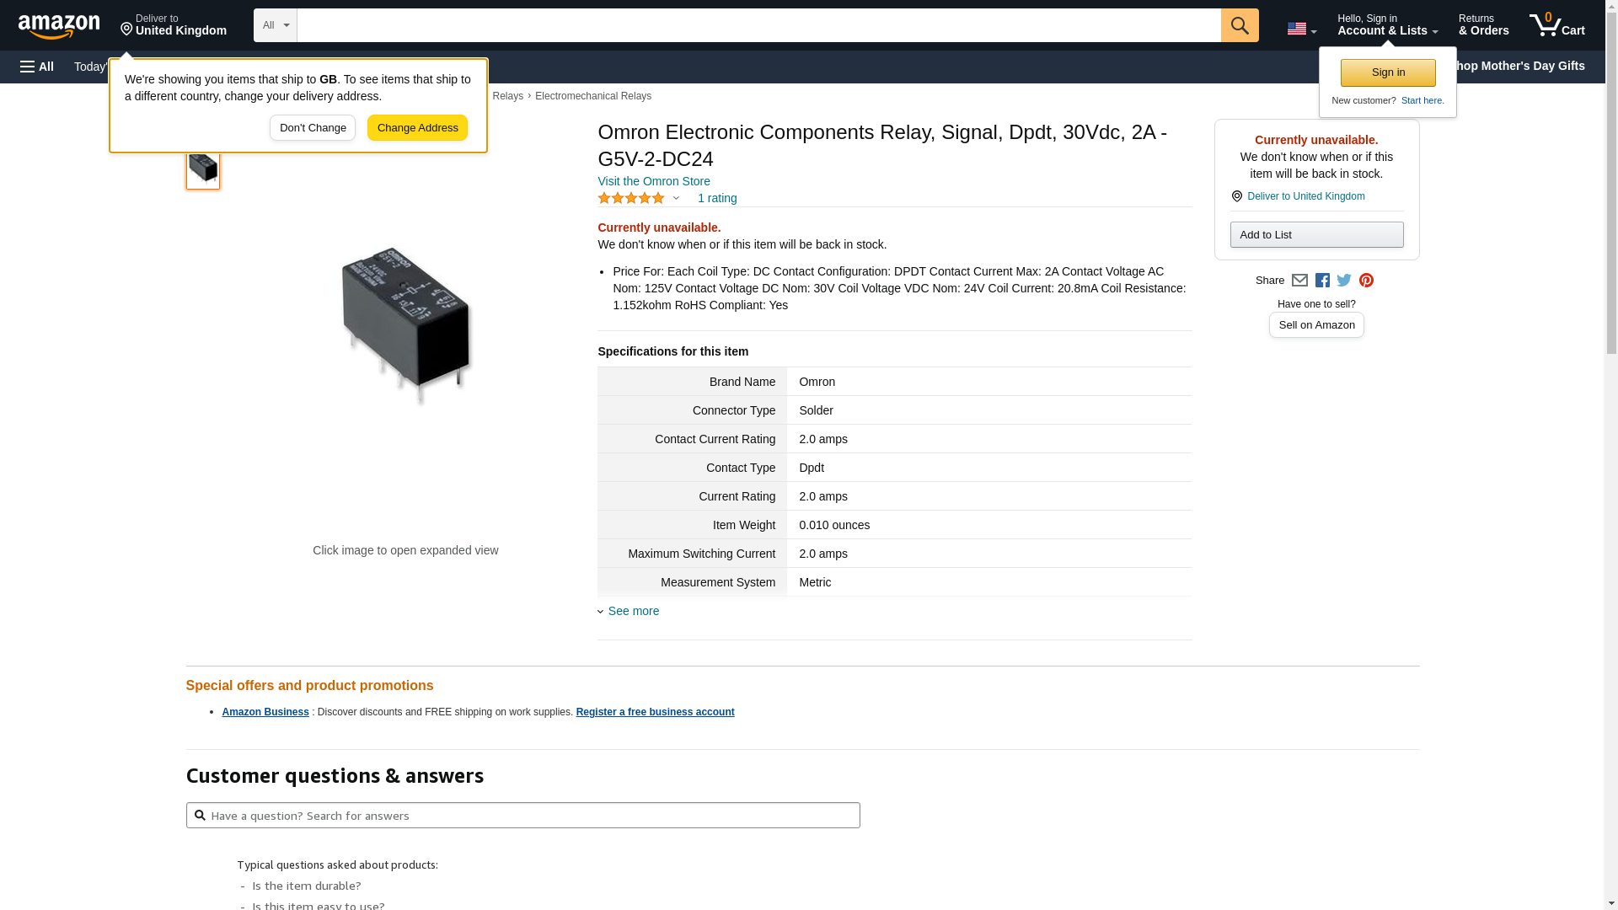1618x910 pixels.
Task: Open Account & Lists menu
Action: coord(1387,25)
